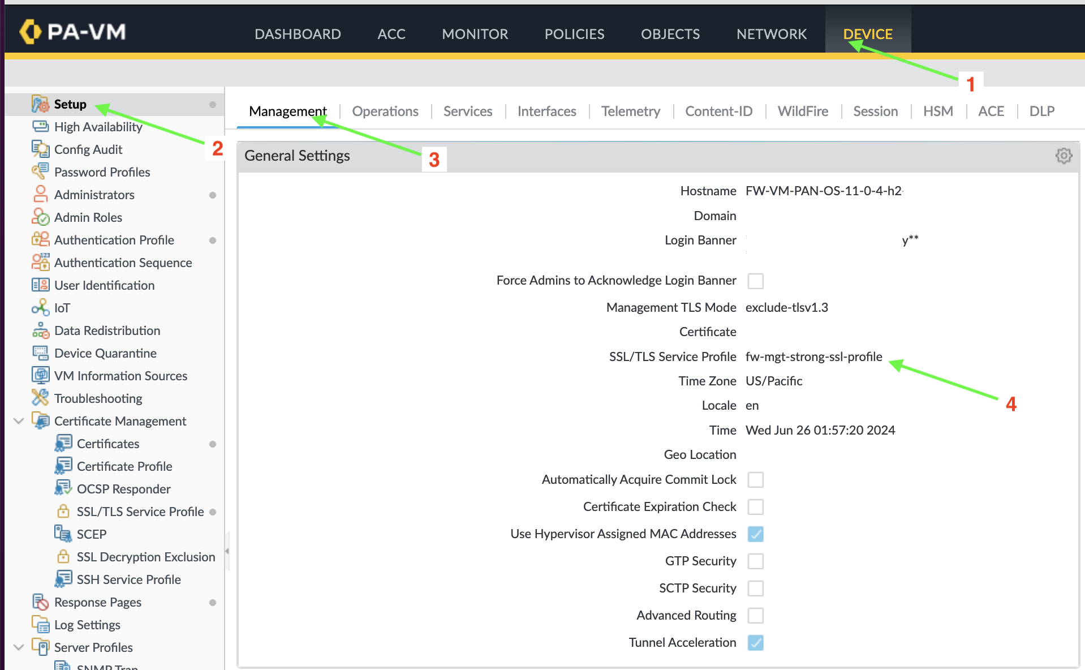This screenshot has height=670, width=1085.
Task: Open General Settings edit gear icon
Action: (x=1064, y=155)
